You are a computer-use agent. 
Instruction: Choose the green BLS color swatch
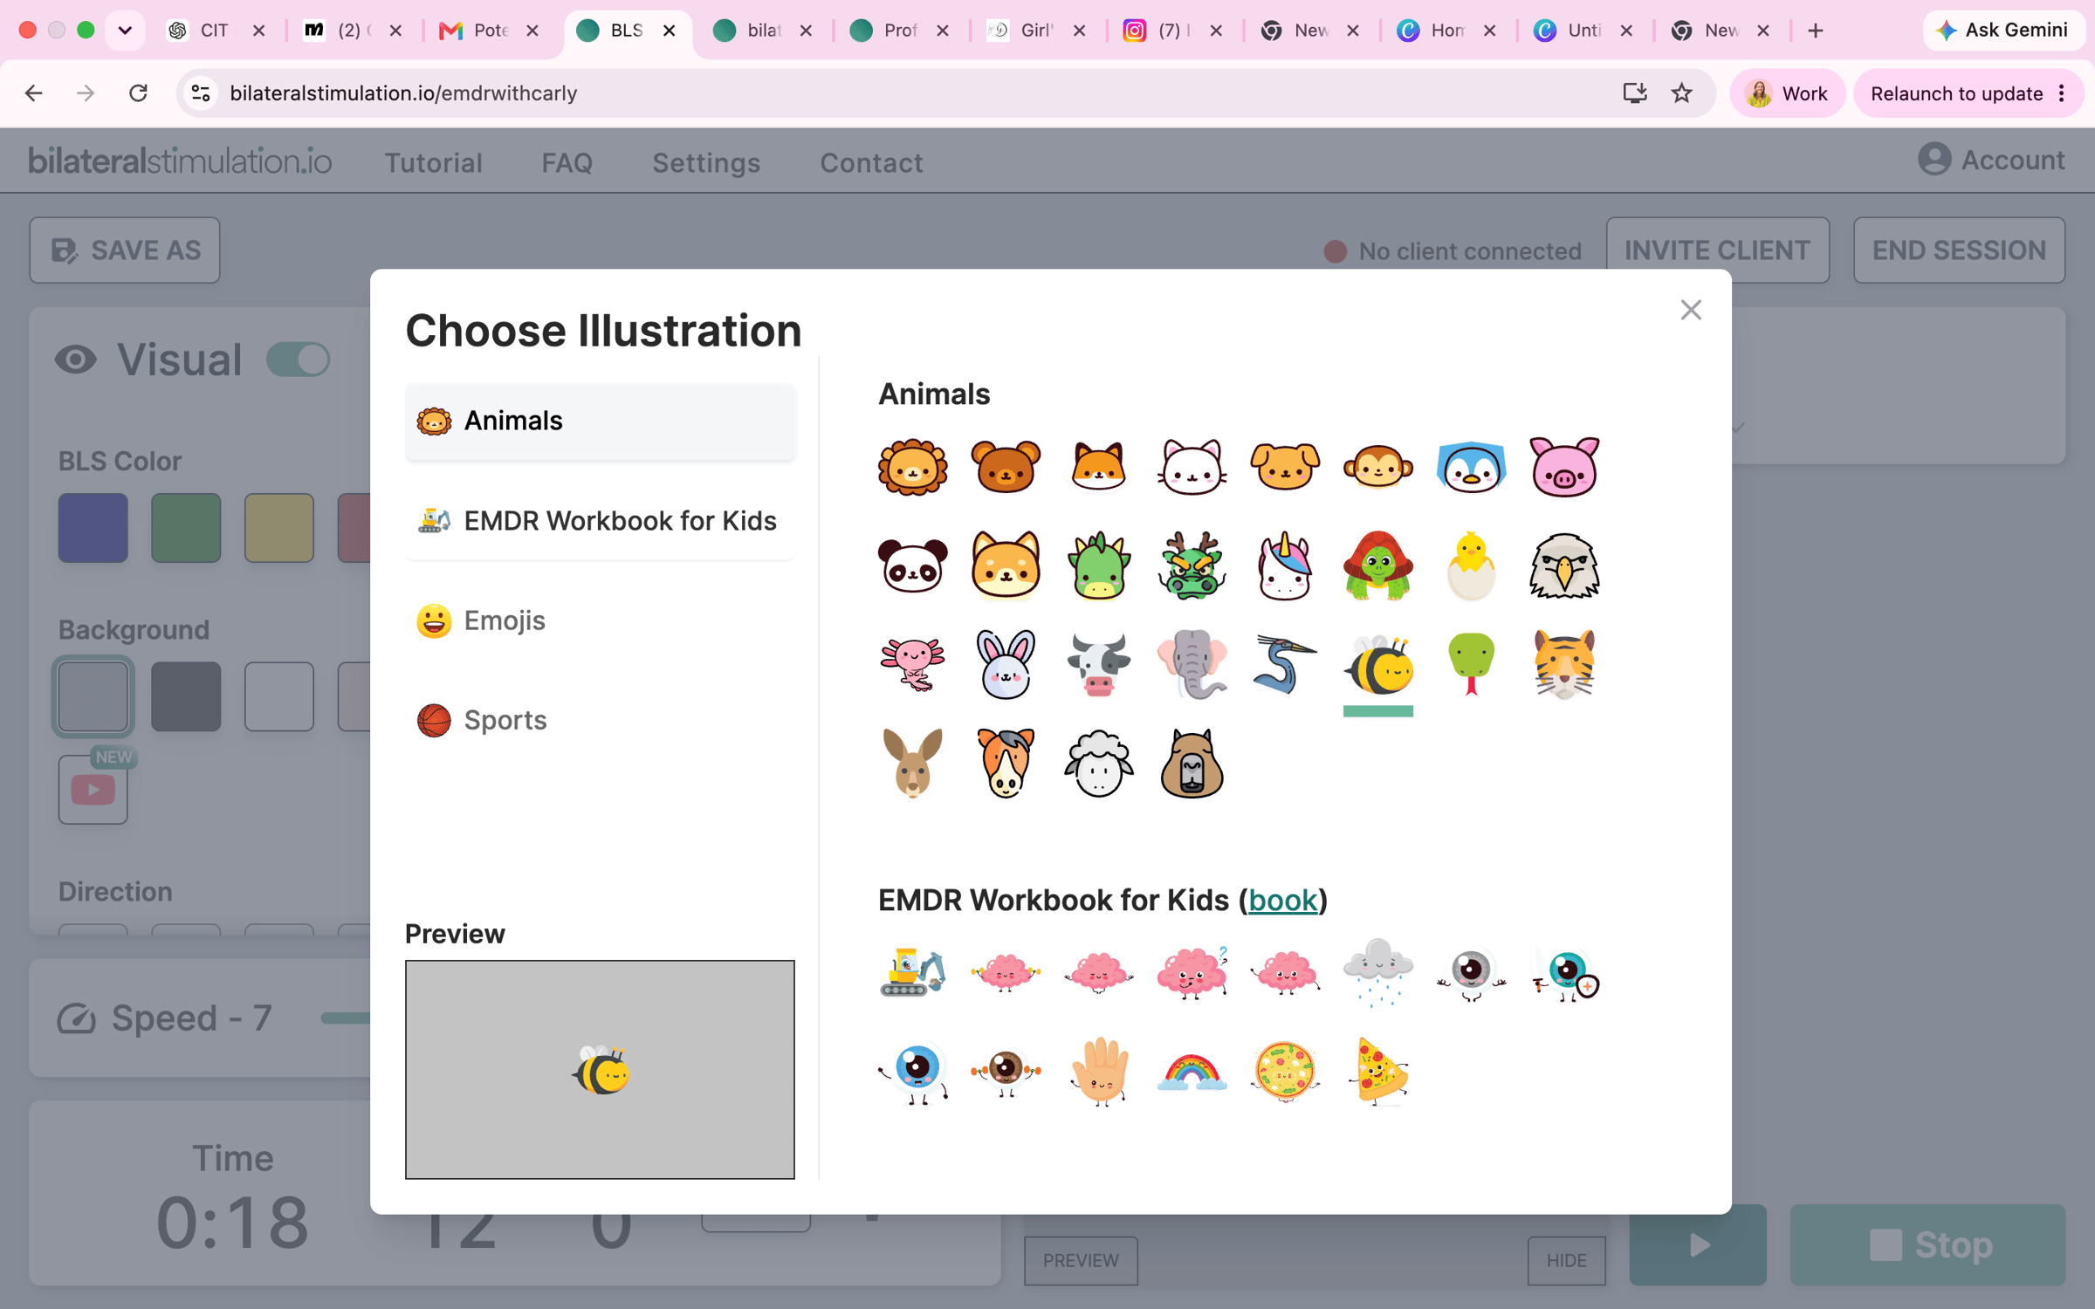(186, 528)
